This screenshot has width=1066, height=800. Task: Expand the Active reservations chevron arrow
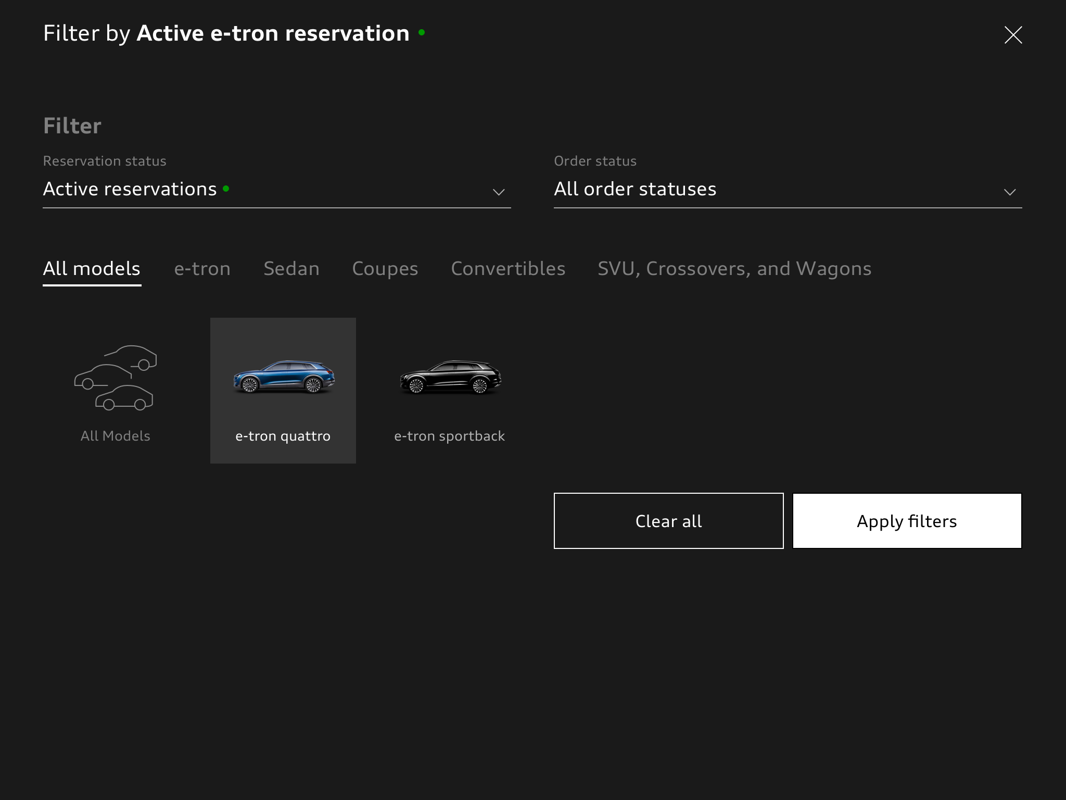click(499, 192)
